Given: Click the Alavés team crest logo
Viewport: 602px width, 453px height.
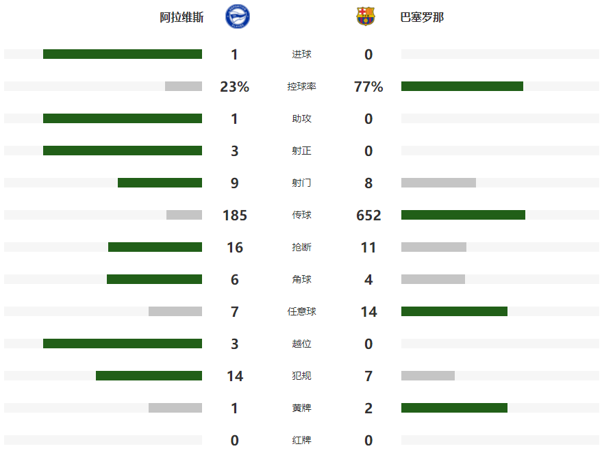Looking at the screenshot, I should pyautogui.click(x=237, y=16).
